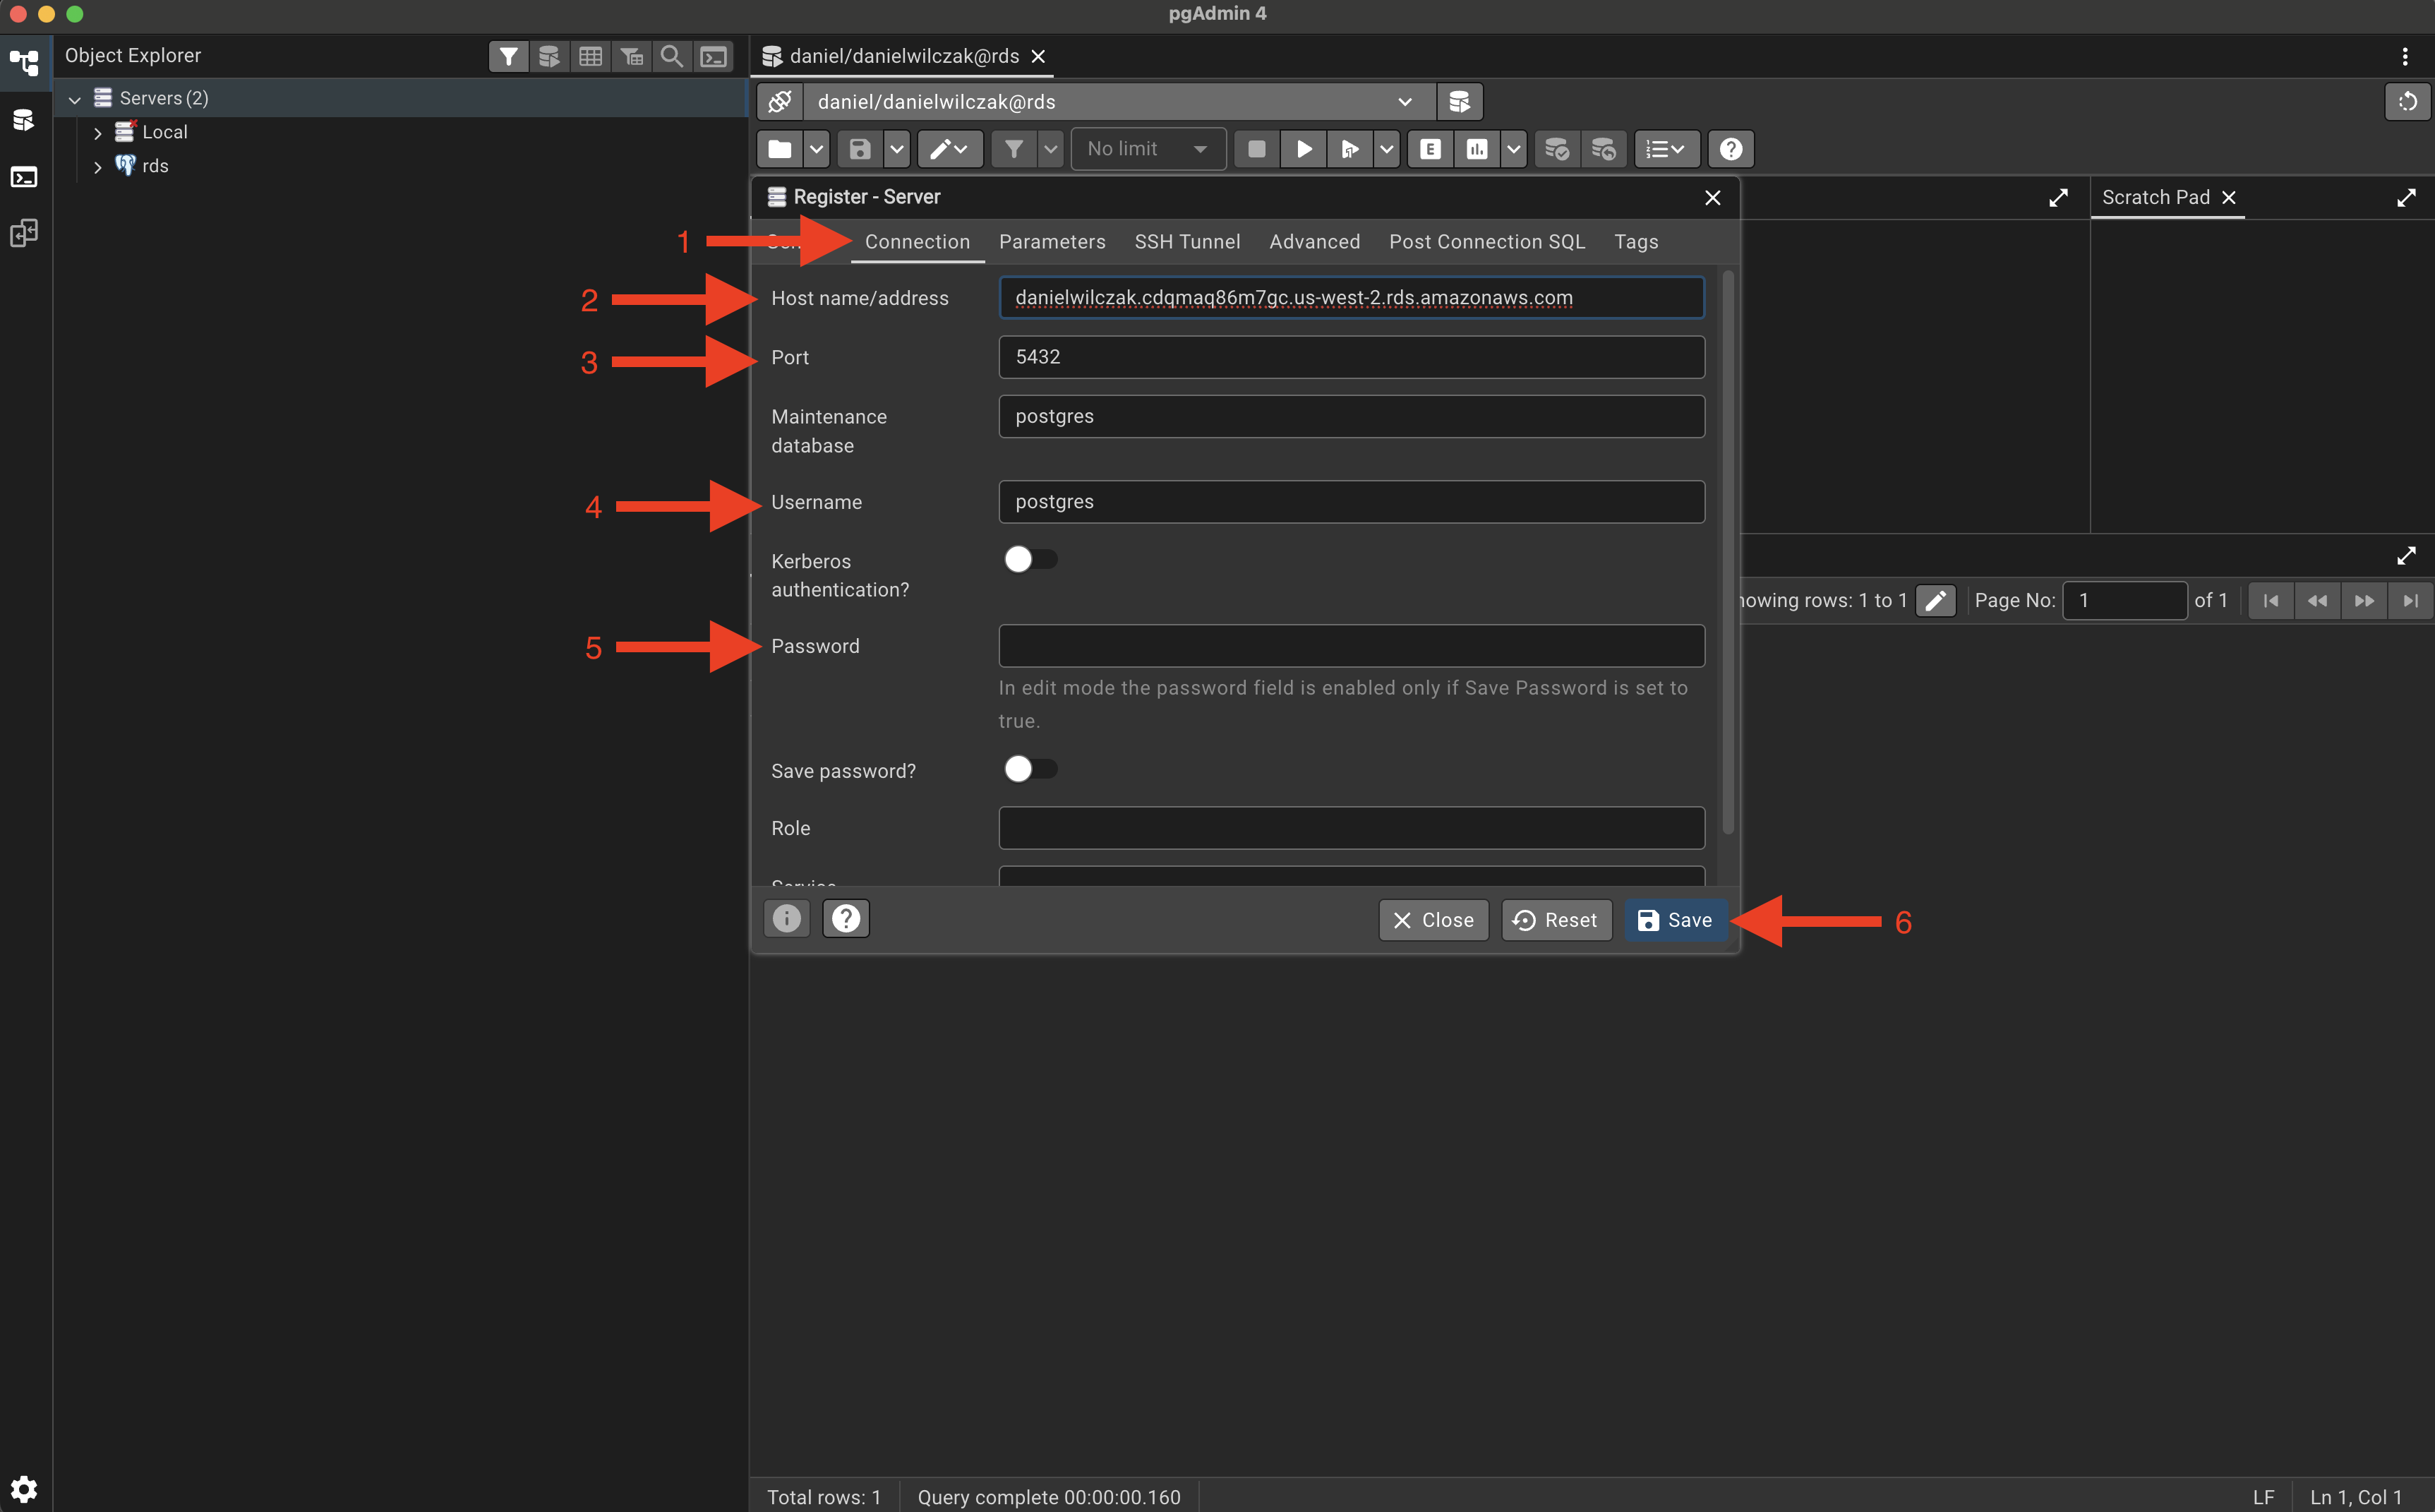Click the Search Objects magnifier icon
The width and height of the screenshot is (2435, 1512).
(672, 56)
